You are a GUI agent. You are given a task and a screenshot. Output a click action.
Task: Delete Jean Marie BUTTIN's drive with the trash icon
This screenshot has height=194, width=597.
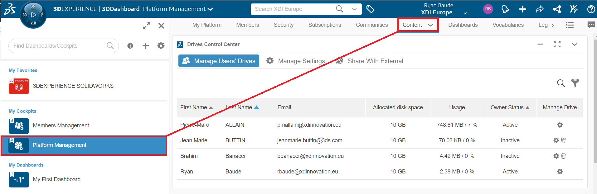563,140
